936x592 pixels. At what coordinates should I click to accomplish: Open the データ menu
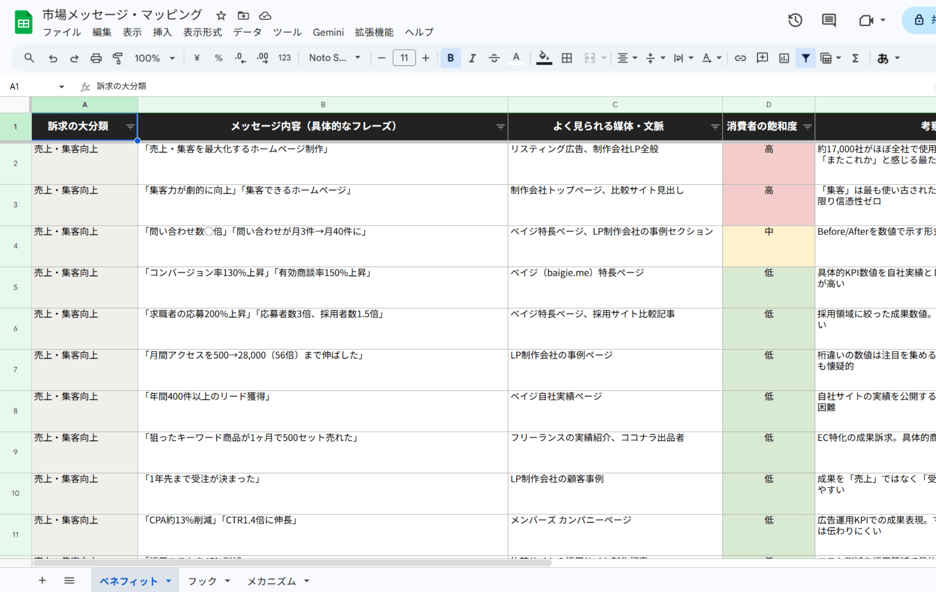tap(248, 32)
